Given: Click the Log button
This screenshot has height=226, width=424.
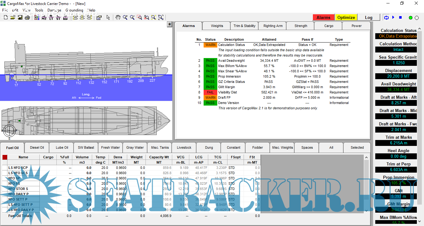Looking at the screenshot, I should [368, 17].
